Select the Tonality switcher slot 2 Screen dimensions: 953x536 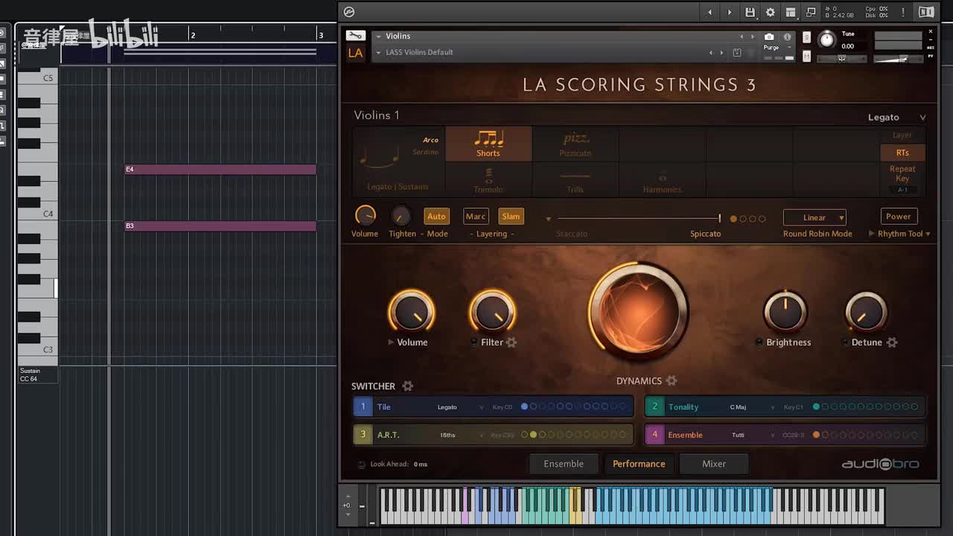654,406
